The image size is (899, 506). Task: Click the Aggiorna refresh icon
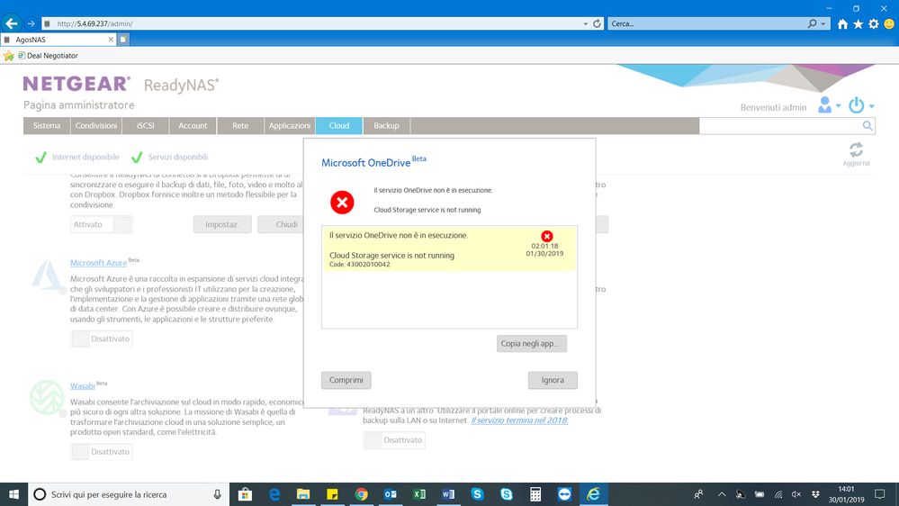[856, 150]
